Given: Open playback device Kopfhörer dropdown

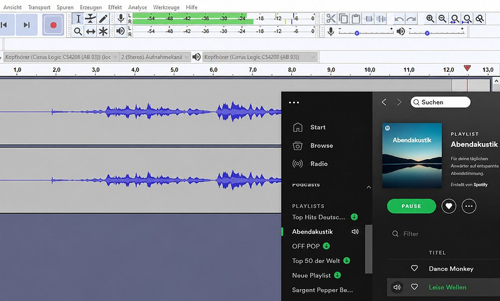Looking at the screenshot, I should (260, 57).
